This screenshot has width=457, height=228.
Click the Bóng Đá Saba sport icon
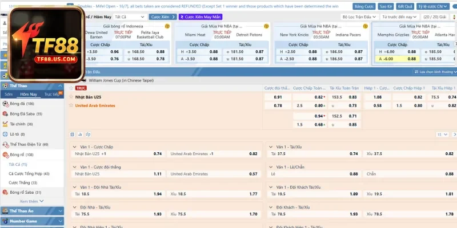(5, 113)
